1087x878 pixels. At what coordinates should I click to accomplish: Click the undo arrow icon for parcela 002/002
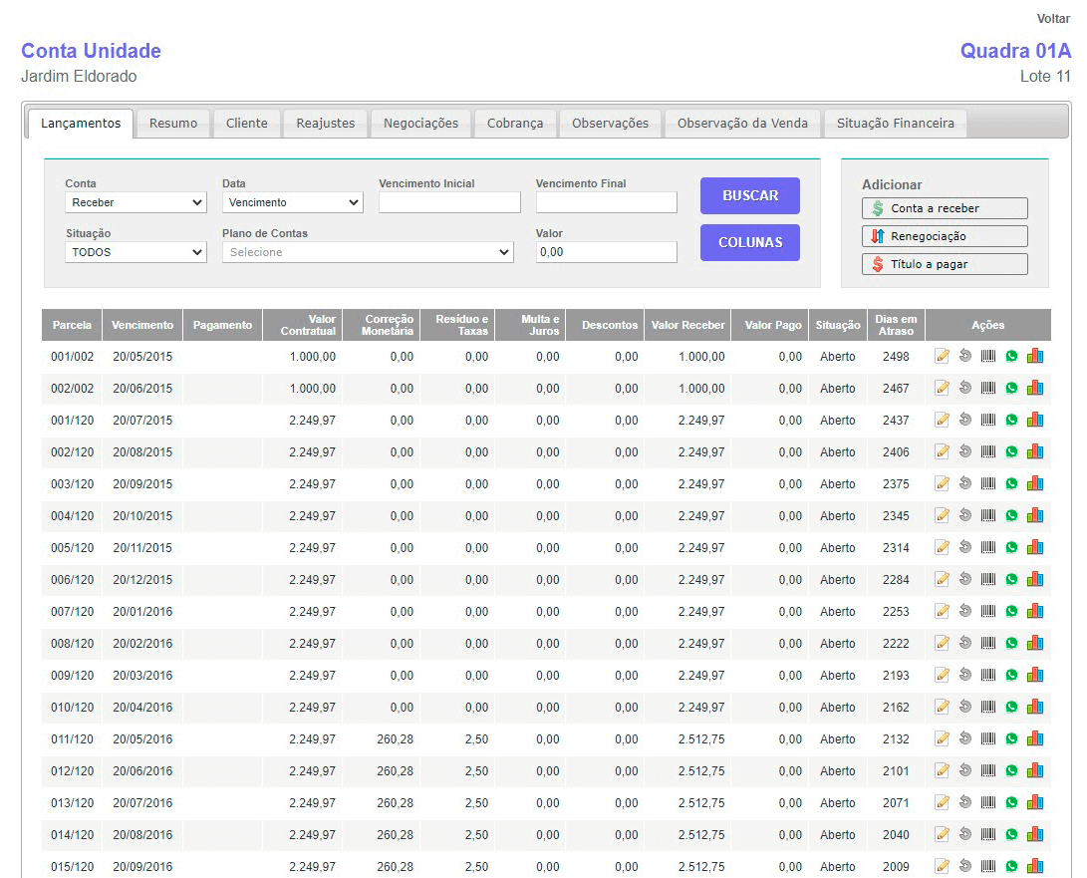(x=964, y=388)
